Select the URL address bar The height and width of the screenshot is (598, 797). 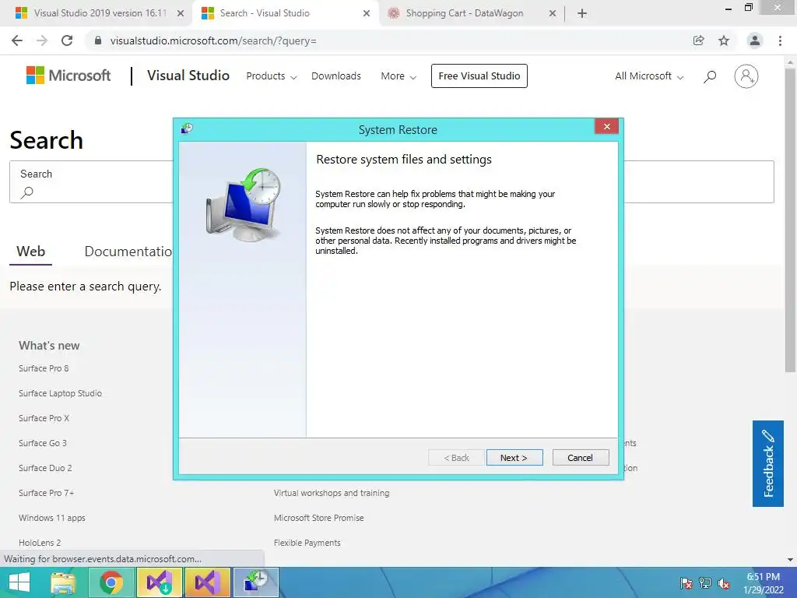click(386, 40)
